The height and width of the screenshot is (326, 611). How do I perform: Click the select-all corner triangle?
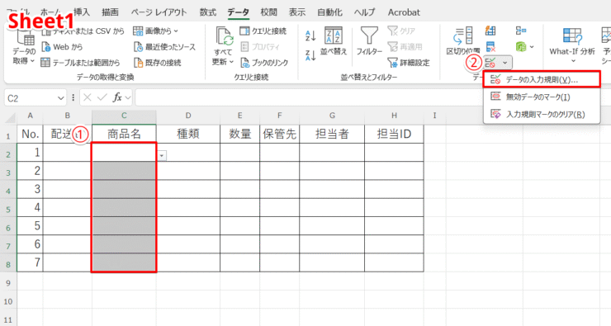[10, 117]
